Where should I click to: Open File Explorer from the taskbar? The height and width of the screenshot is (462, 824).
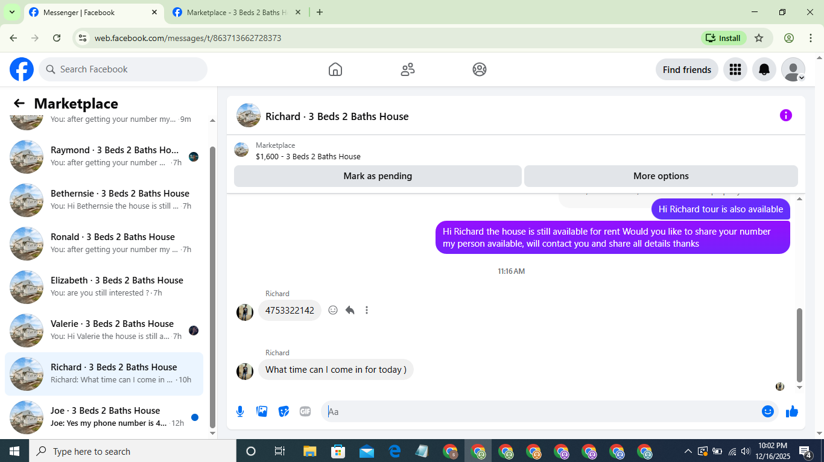(309, 451)
